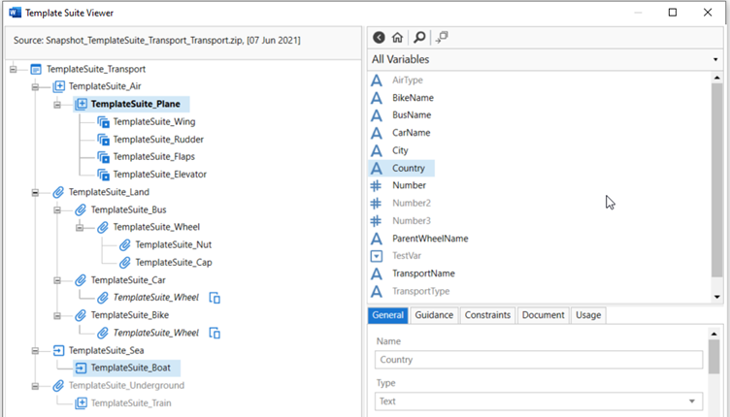Click the magnifier search icon
The image size is (730, 417).
[x=419, y=38]
